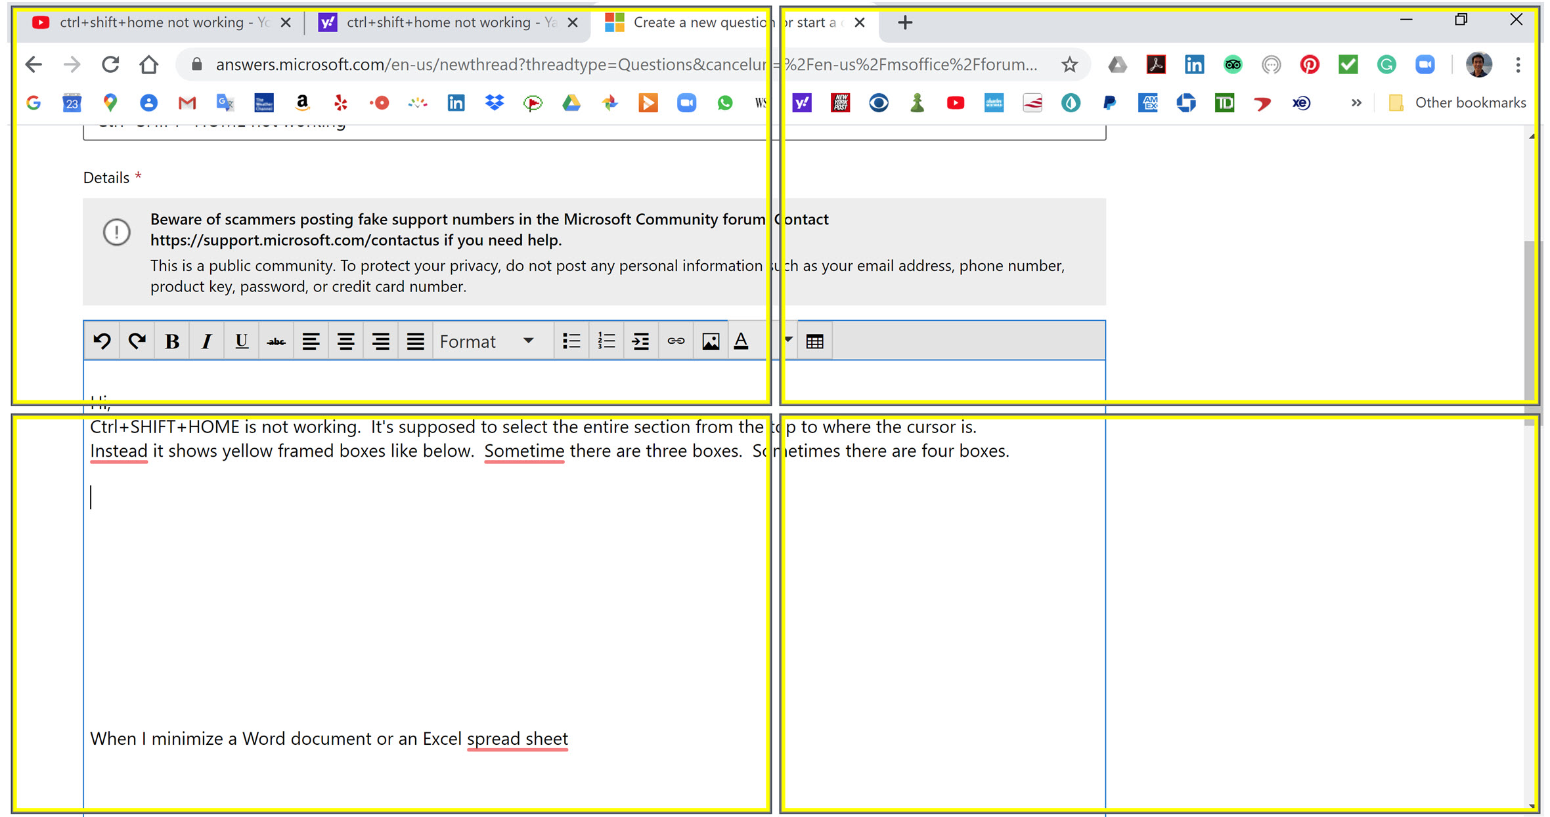1550x817 pixels.
Task: Open the Other bookmarks folder
Action: (1458, 103)
